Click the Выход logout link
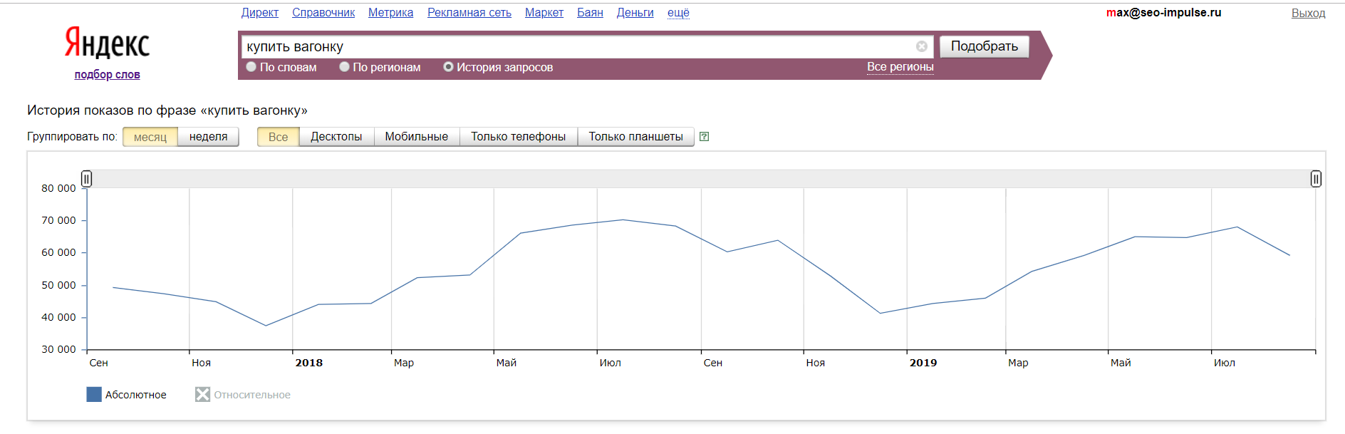 coord(1308,13)
